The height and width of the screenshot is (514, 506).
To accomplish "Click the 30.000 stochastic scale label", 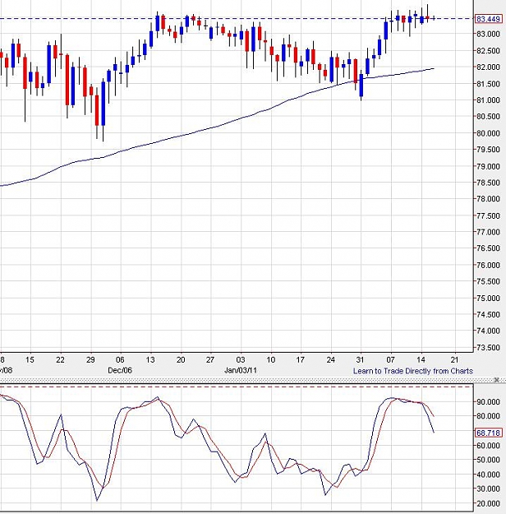I will pyautogui.click(x=488, y=489).
